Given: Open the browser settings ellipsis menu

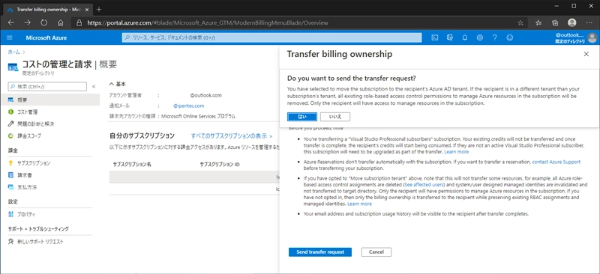Looking at the screenshot, I should pos(589,23).
